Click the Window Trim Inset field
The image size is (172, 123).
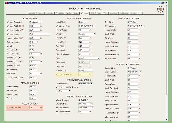pos(35,107)
